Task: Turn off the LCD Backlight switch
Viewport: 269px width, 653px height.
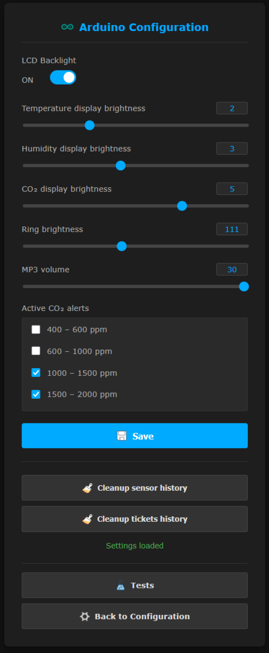Action: tap(63, 78)
